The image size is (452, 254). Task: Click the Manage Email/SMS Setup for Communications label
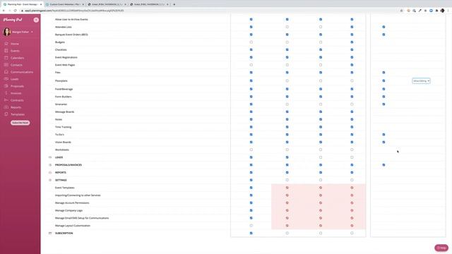82,218
